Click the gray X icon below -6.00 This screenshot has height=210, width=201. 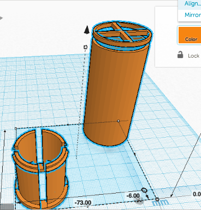(x=139, y=201)
